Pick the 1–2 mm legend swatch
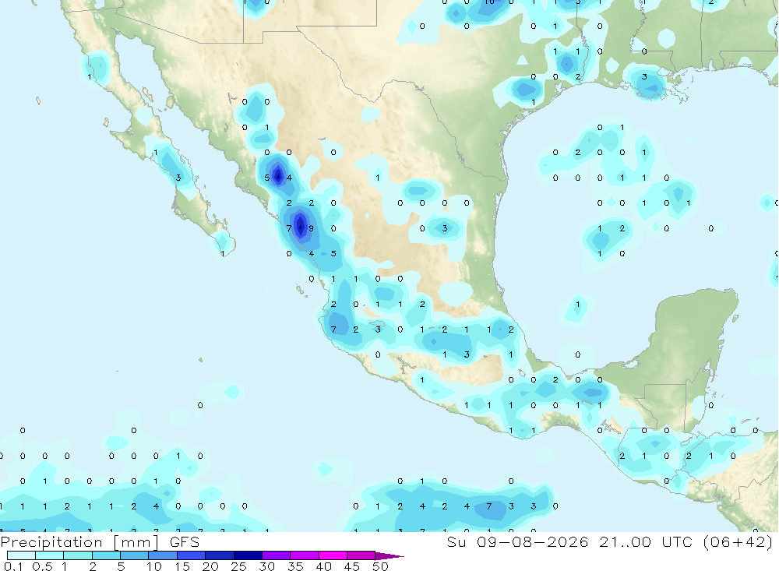Viewport: 779px width, 571px height. pyautogui.click(x=78, y=555)
